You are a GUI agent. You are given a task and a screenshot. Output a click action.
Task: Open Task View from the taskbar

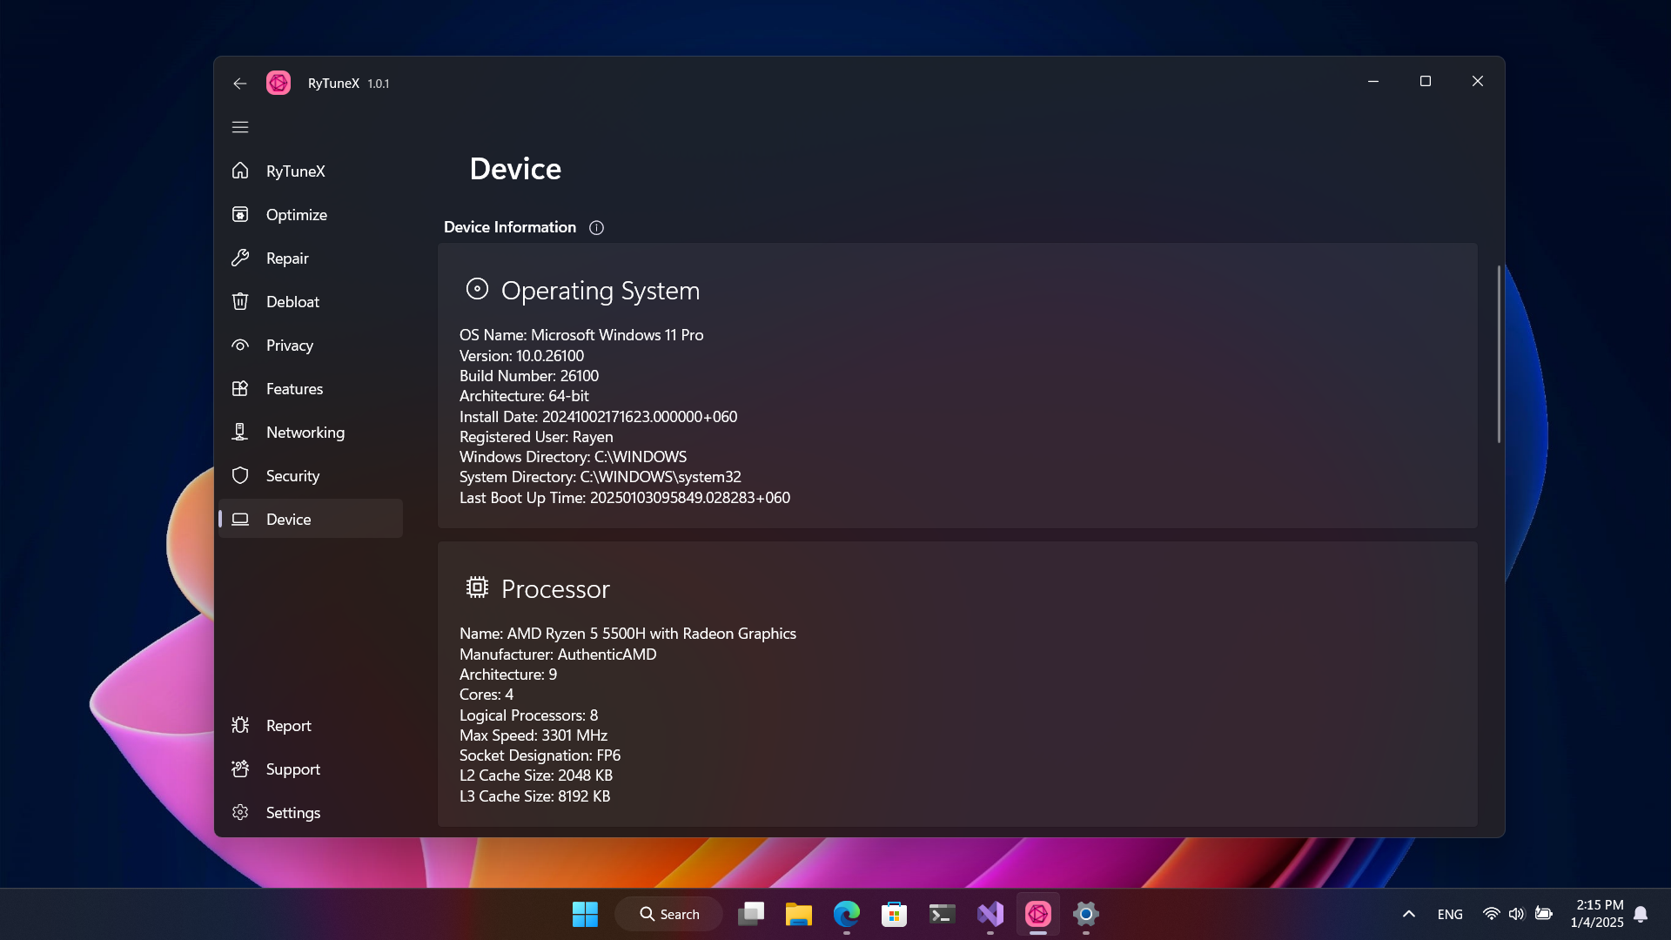[x=750, y=914]
